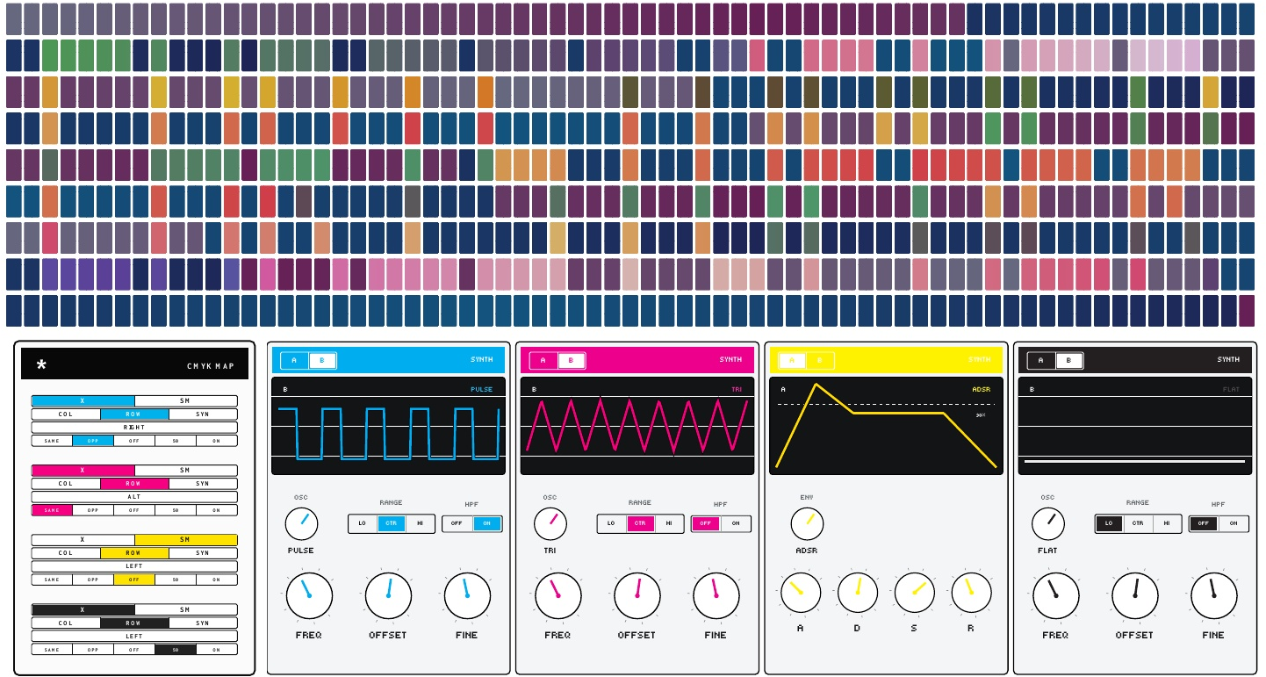Viewport: 1266px width, 677px height.
Task: Adjust the yellow sustain S knob
Action: click(x=914, y=593)
